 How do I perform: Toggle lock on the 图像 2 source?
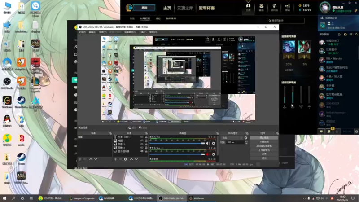146,148
